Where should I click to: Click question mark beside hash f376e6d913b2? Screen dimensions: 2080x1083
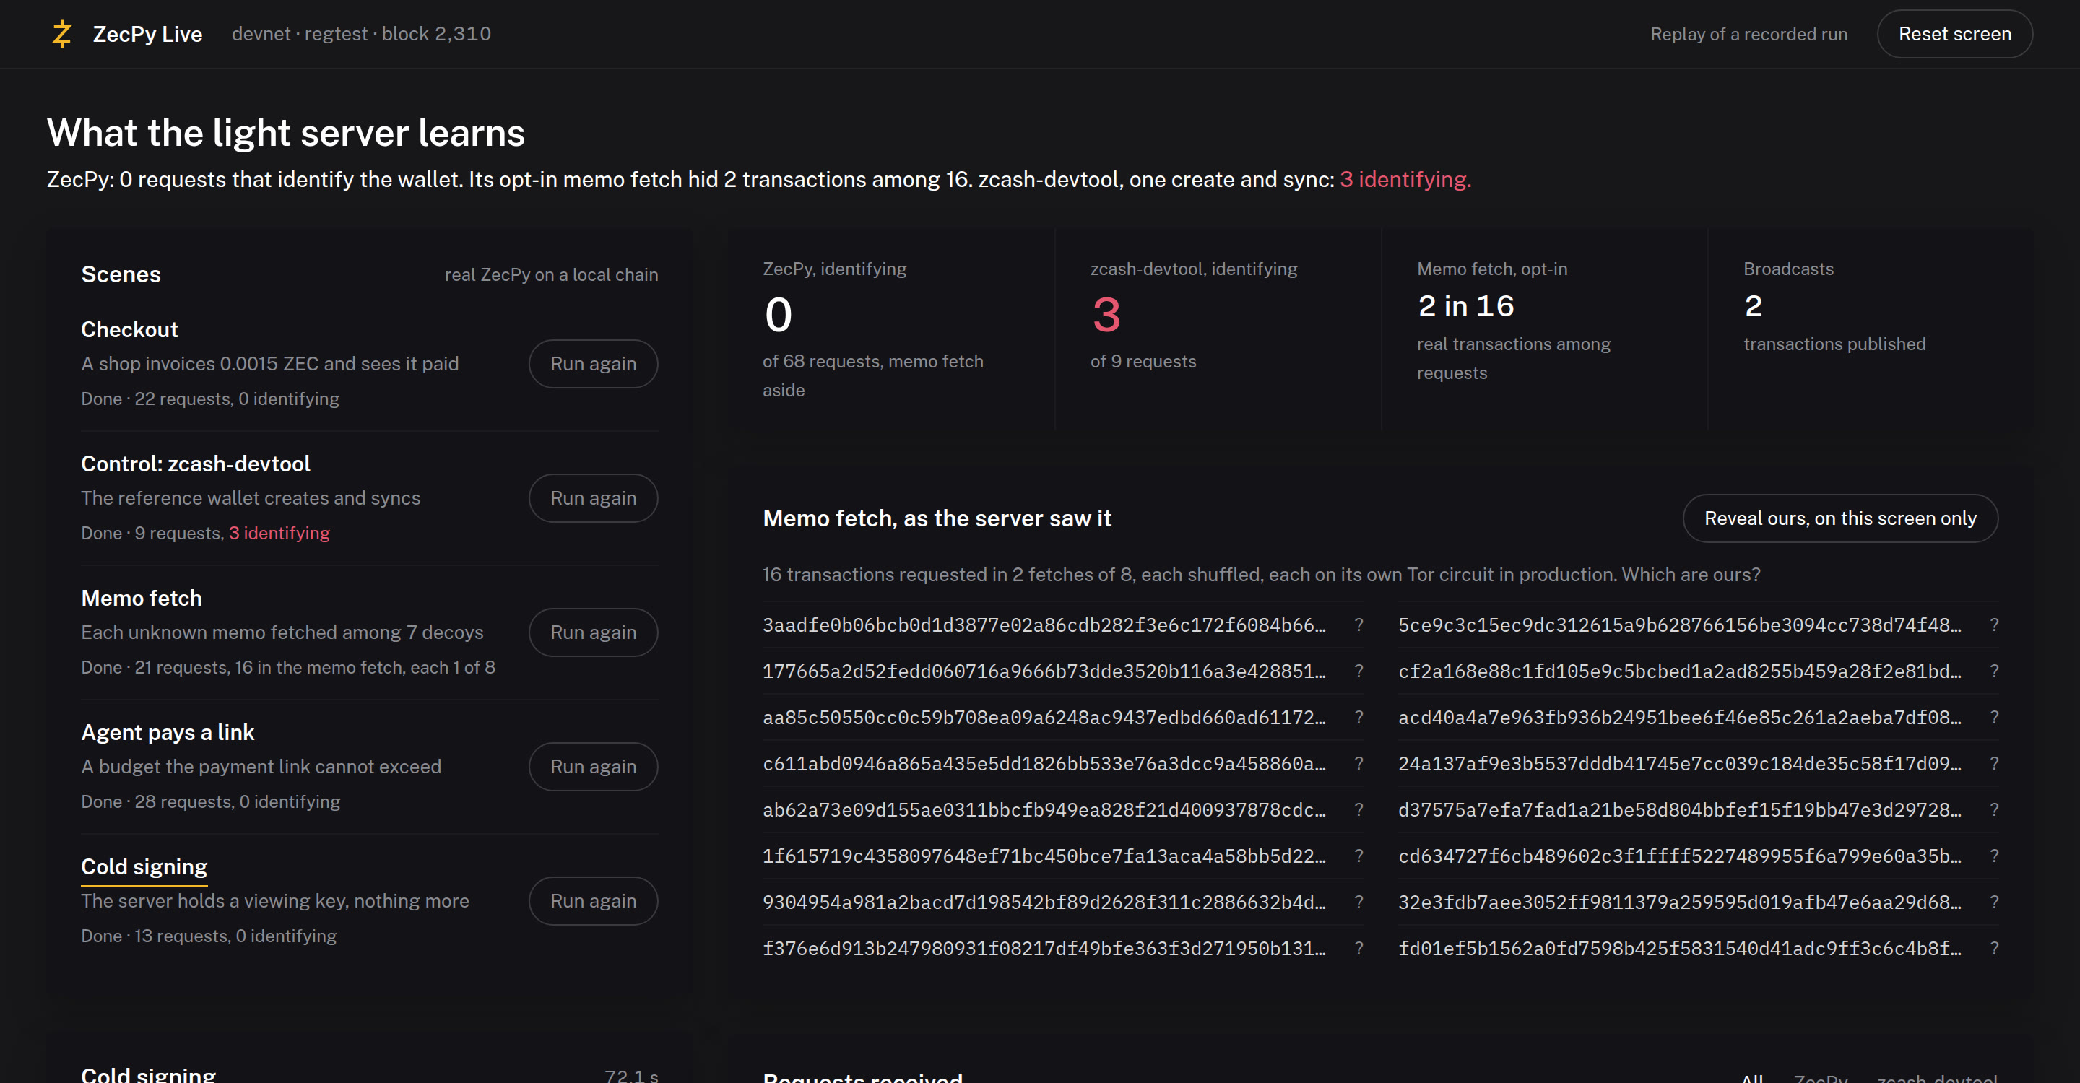click(x=1359, y=948)
